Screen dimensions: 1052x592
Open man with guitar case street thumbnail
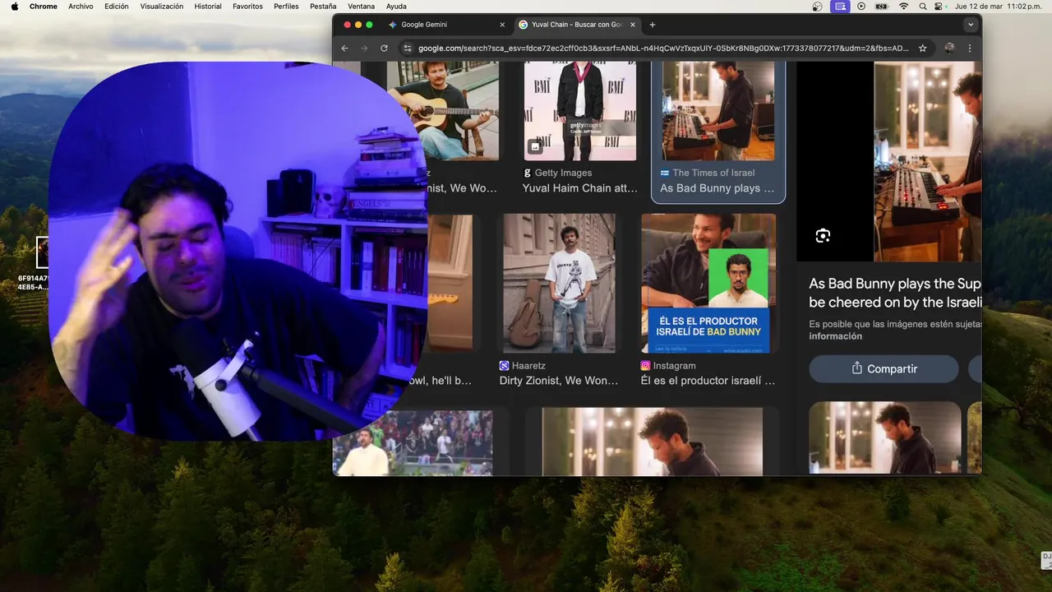point(559,283)
